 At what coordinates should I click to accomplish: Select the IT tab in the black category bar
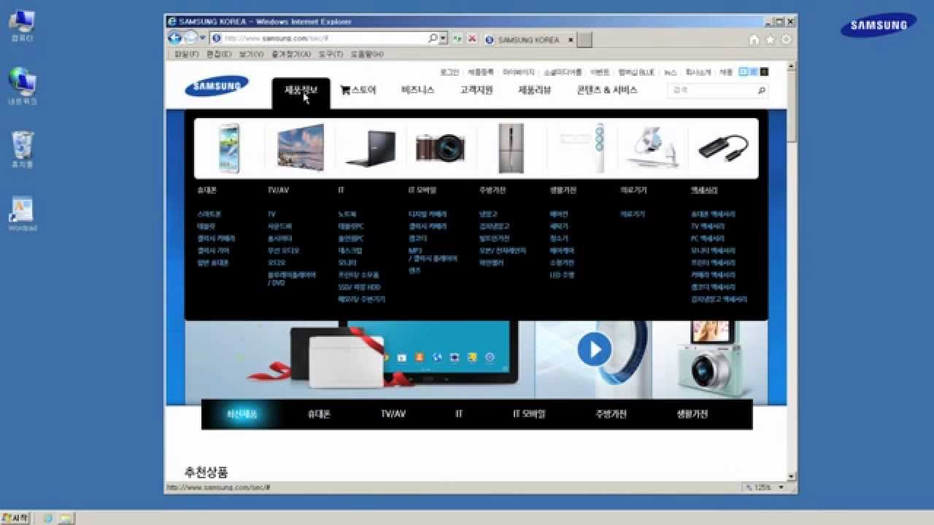tap(459, 414)
